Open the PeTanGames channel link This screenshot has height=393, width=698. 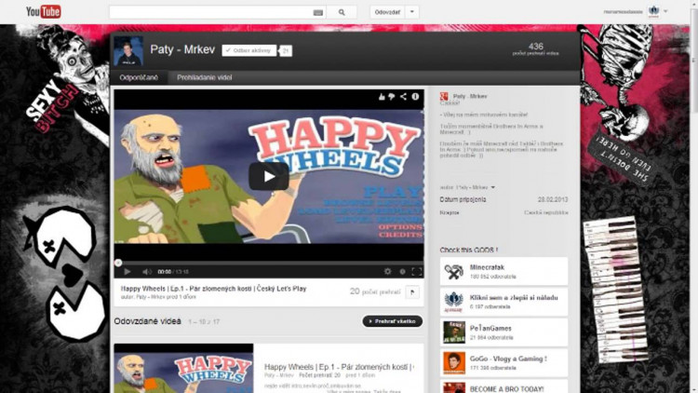click(490, 328)
